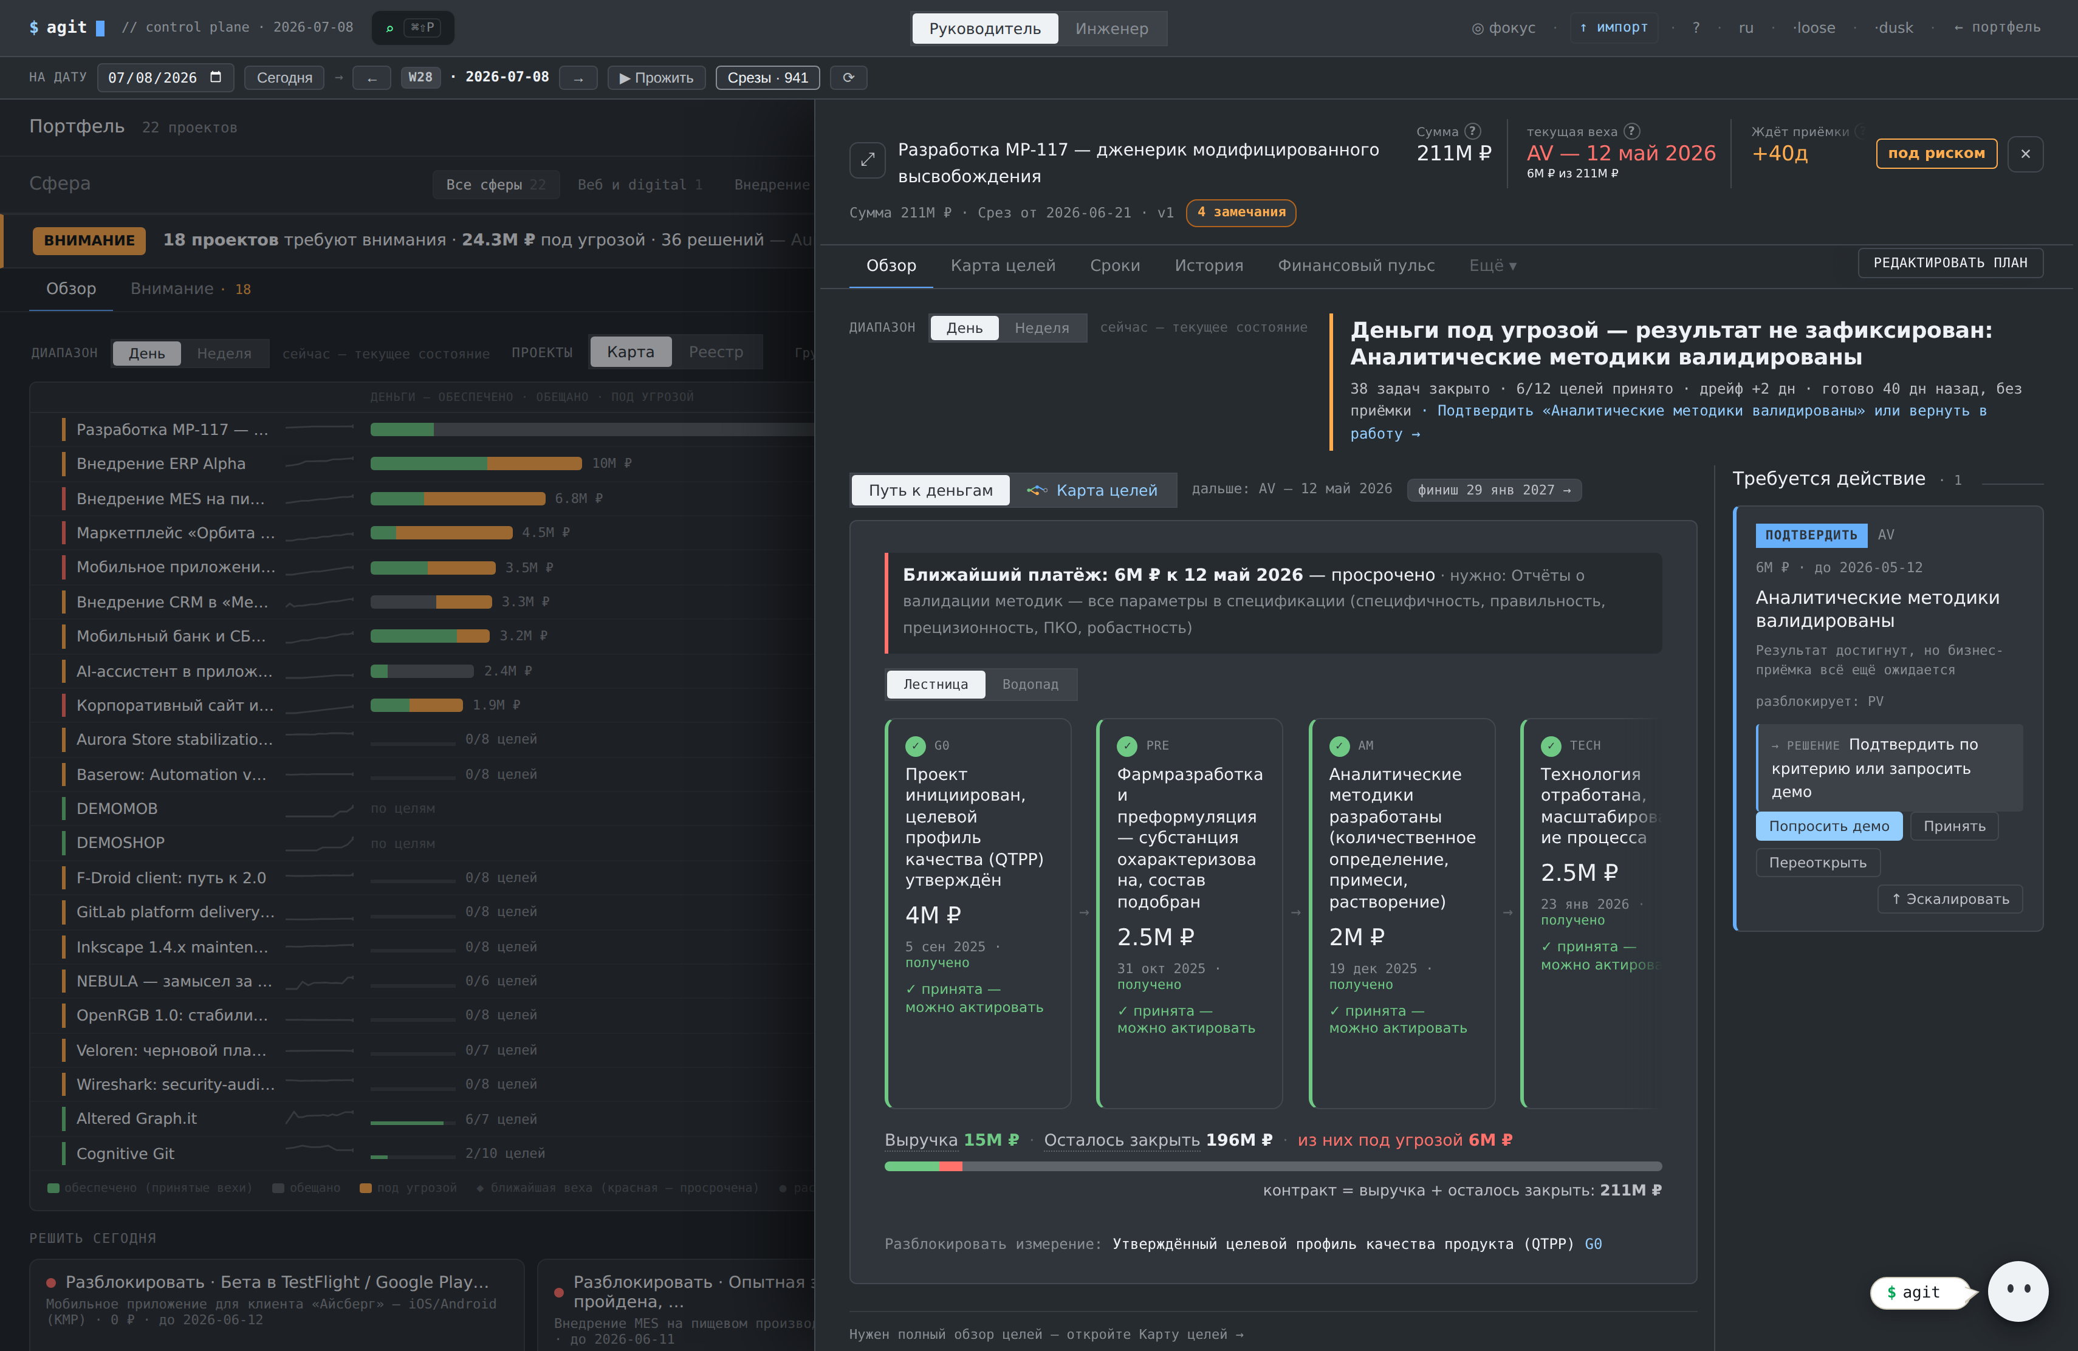
Task: Click the green check on the TECH milestone
Action: 1551,745
